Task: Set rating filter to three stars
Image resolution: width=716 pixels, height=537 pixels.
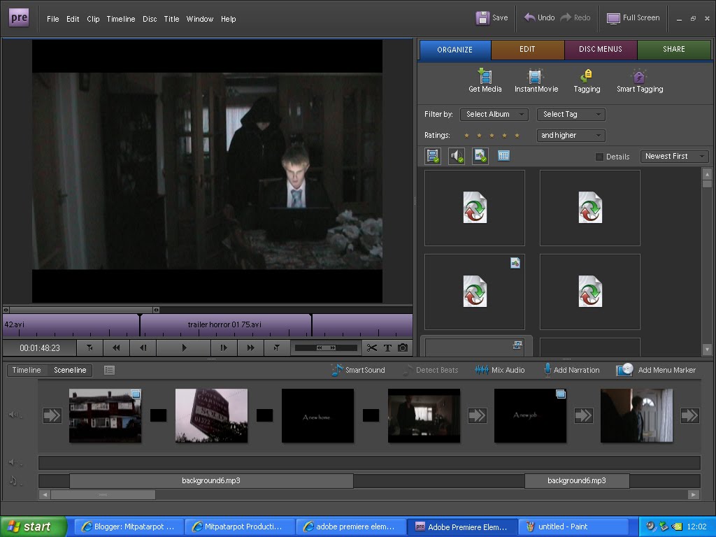Action: [x=492, y=135]
